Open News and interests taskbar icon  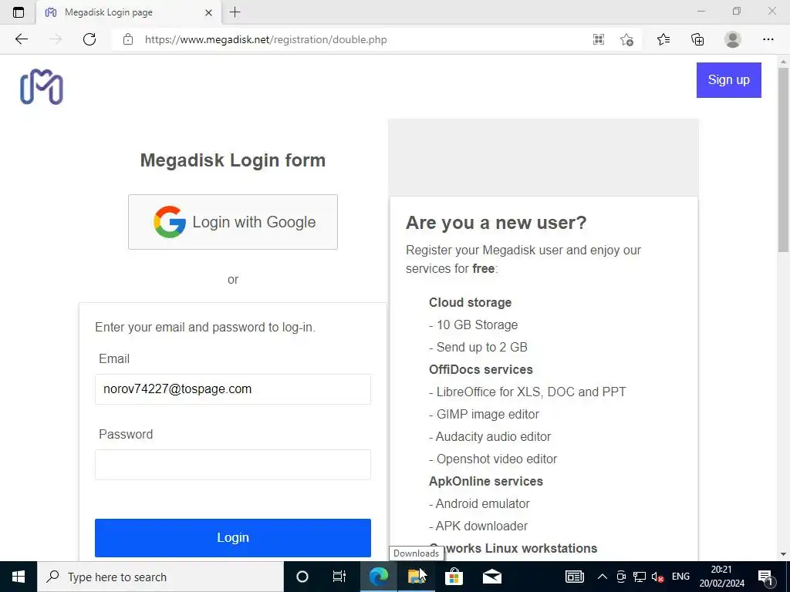coord(574,577)
